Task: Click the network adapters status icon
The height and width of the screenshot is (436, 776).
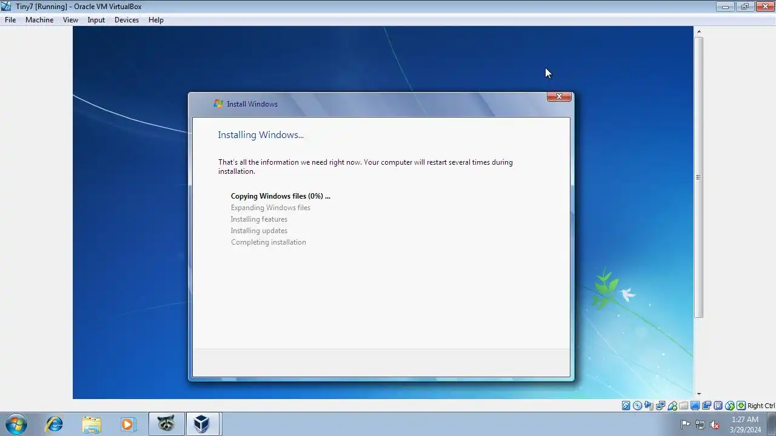Action: pos(660,406)
